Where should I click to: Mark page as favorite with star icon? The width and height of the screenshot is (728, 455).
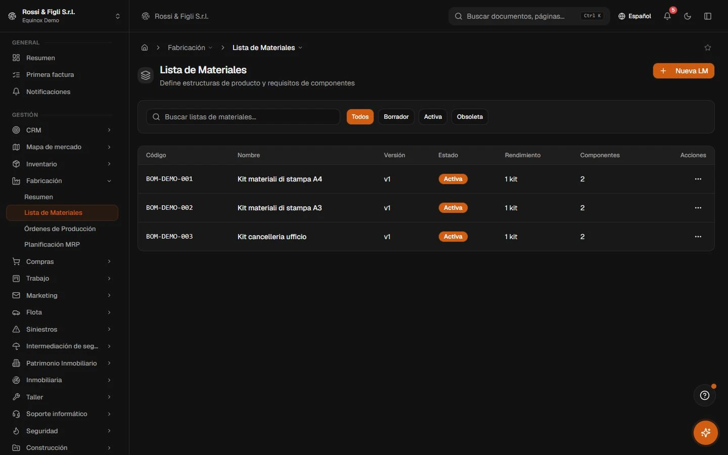coord(708,48)
